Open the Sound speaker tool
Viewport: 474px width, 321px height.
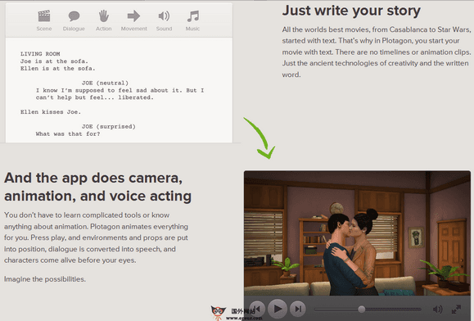[165, 16]
